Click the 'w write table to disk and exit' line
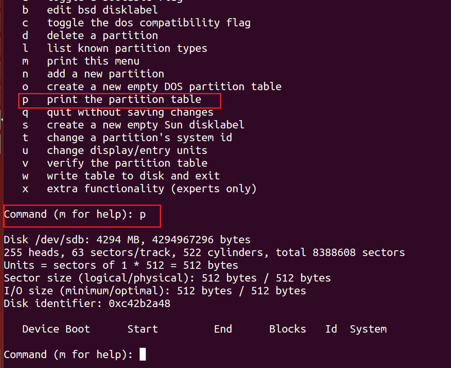Screen dimensions: 451x368 [121, 176]
